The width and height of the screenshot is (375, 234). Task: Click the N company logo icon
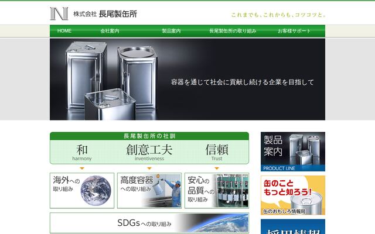tap(59, 13)
